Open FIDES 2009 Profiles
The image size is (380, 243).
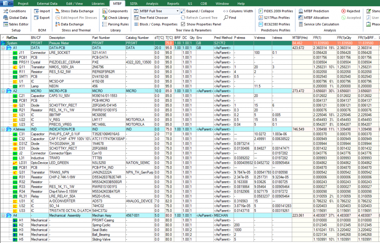pos(276,11)
